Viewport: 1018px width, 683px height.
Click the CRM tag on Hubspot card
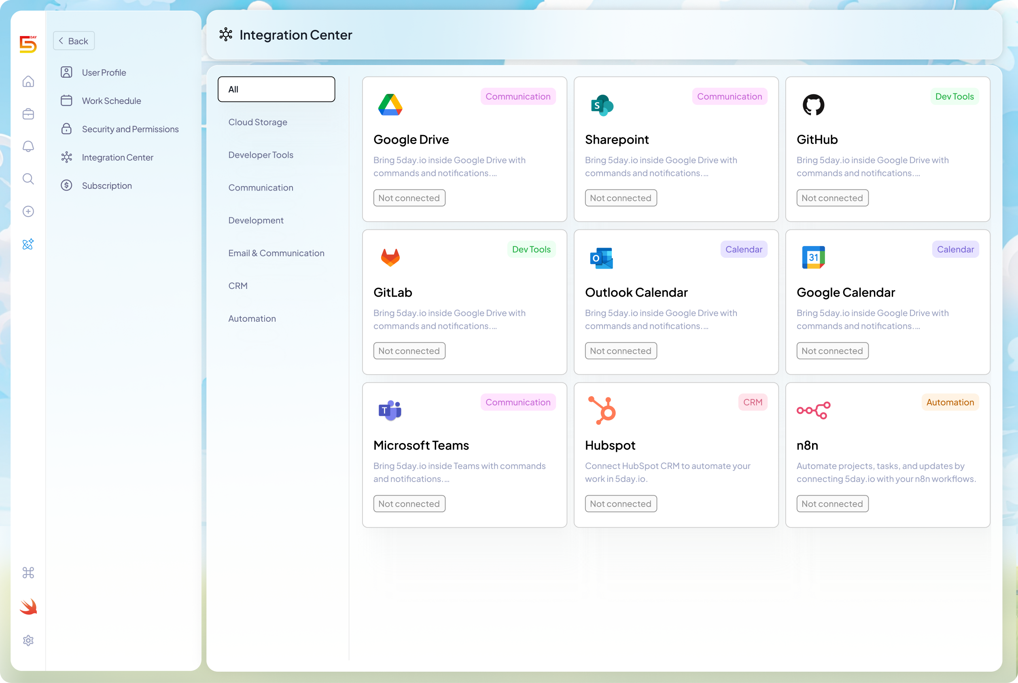[752, 402]
